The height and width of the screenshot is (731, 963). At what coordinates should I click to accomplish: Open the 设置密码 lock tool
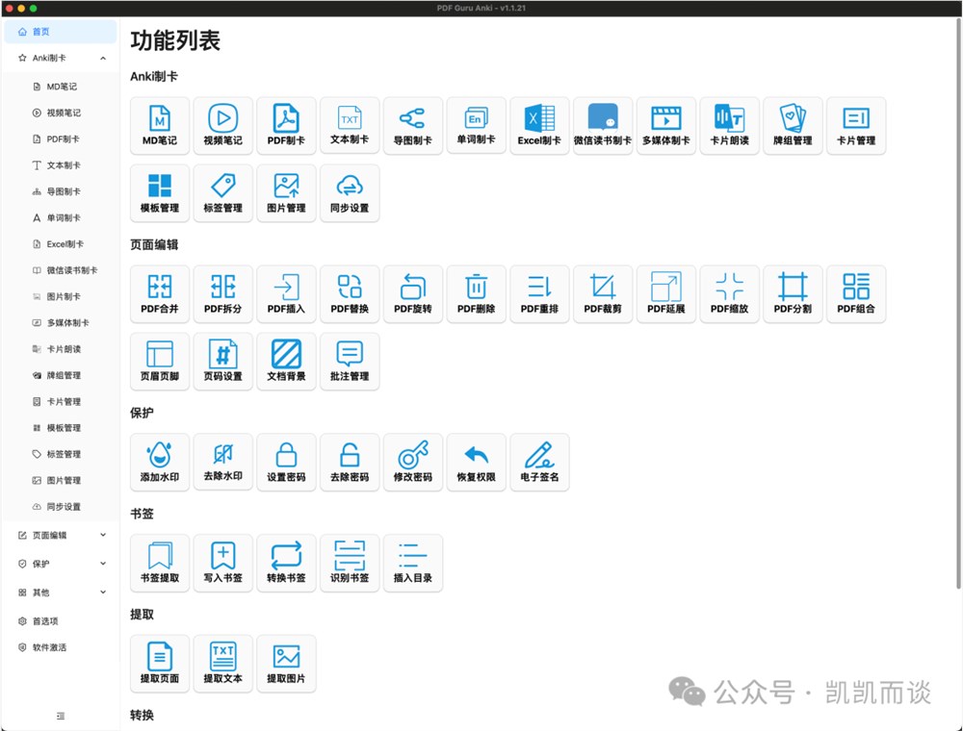pyautogui.click(x=286, y=463)
